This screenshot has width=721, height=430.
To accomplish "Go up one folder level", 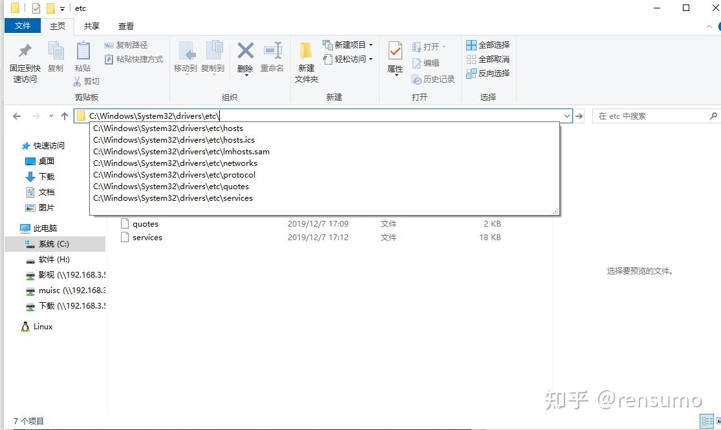I will point(65,116).
